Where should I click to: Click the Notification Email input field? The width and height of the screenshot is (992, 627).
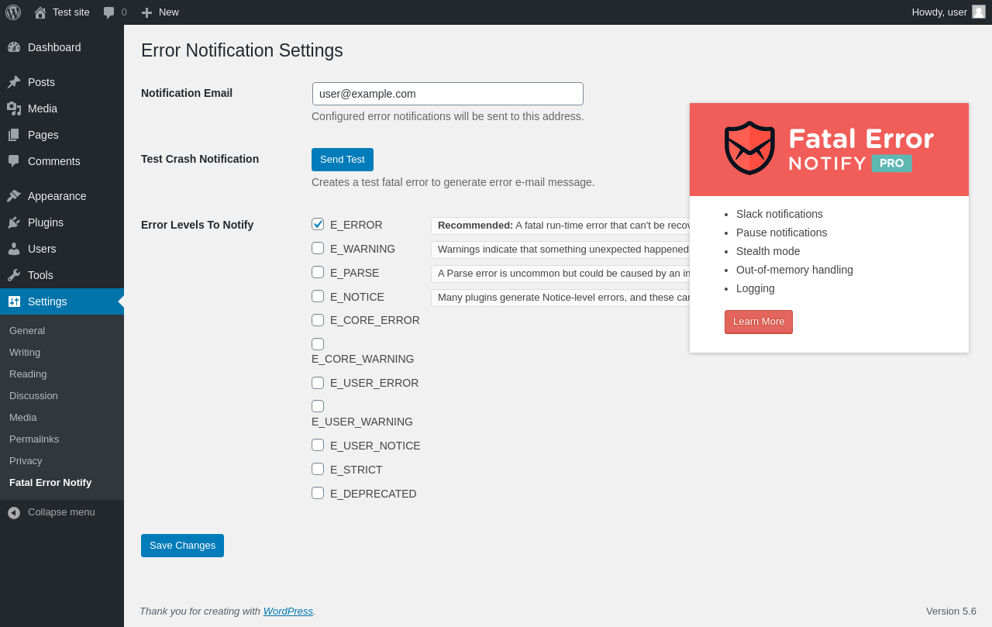coord(448,94)
